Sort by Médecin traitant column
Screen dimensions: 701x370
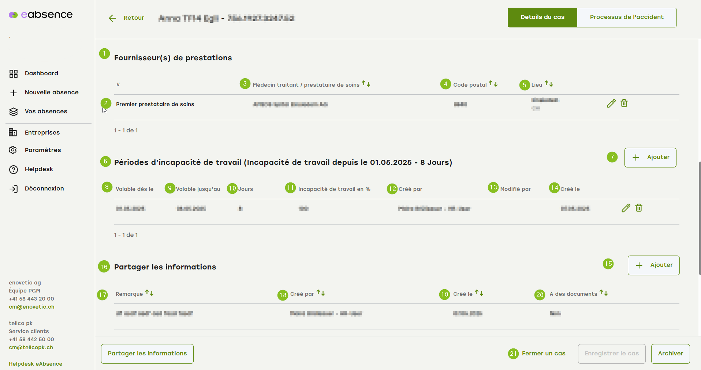(366, 84)
